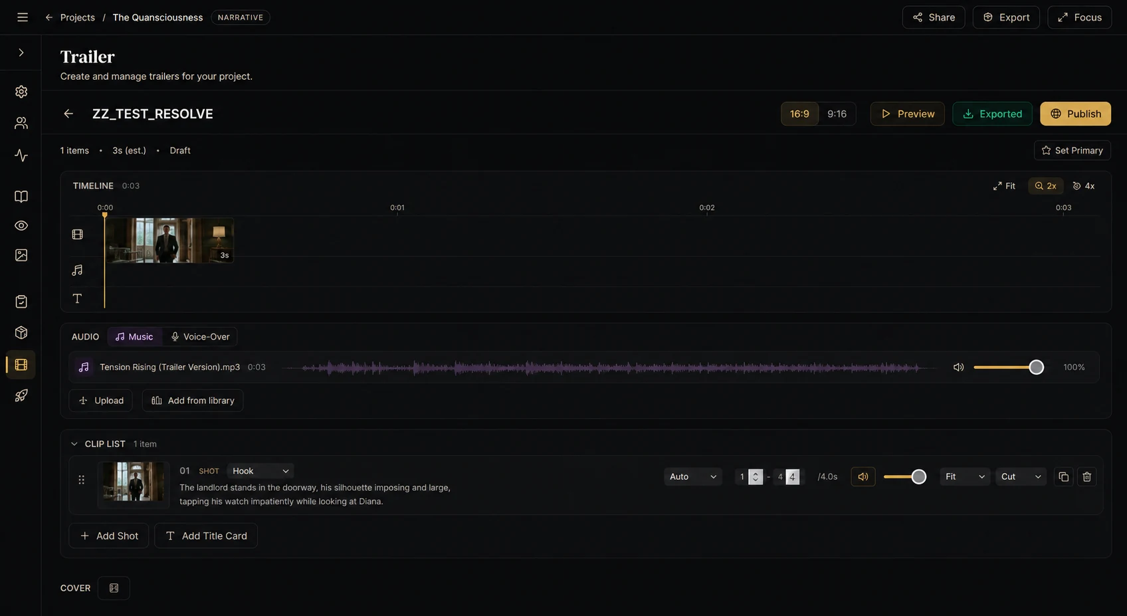The image size is (1127, 616).
Task: Open the settings gear in the sidebar
Action: point(21,92)
